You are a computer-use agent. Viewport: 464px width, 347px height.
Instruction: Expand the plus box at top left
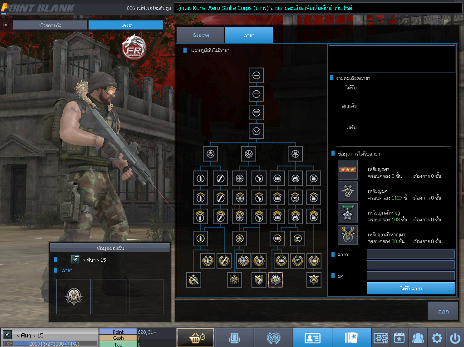click(x=6, y=25)
